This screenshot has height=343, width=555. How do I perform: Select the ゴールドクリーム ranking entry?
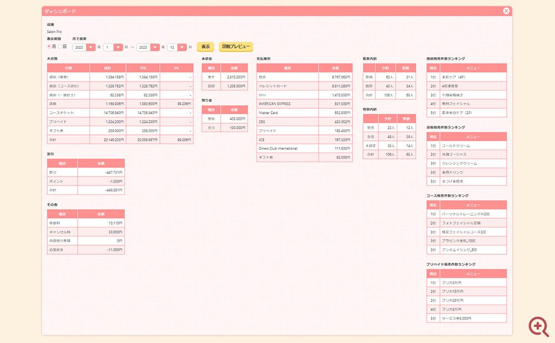click(456, 145)
